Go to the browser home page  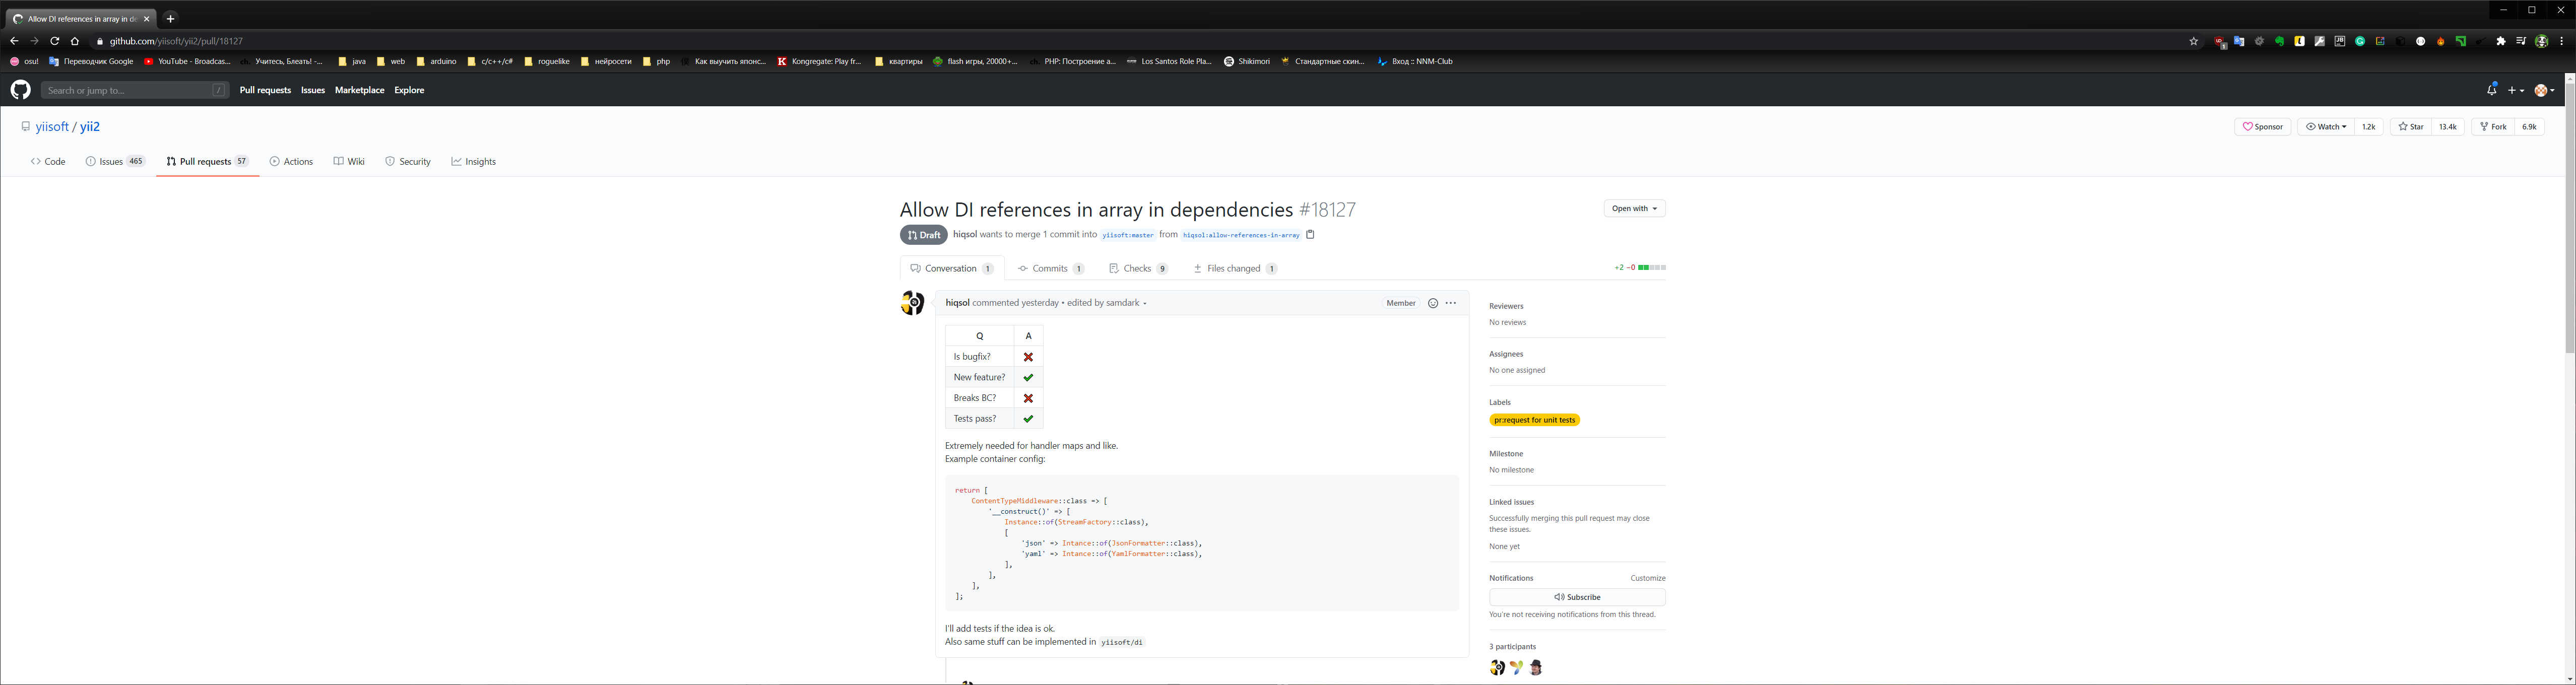75,41
